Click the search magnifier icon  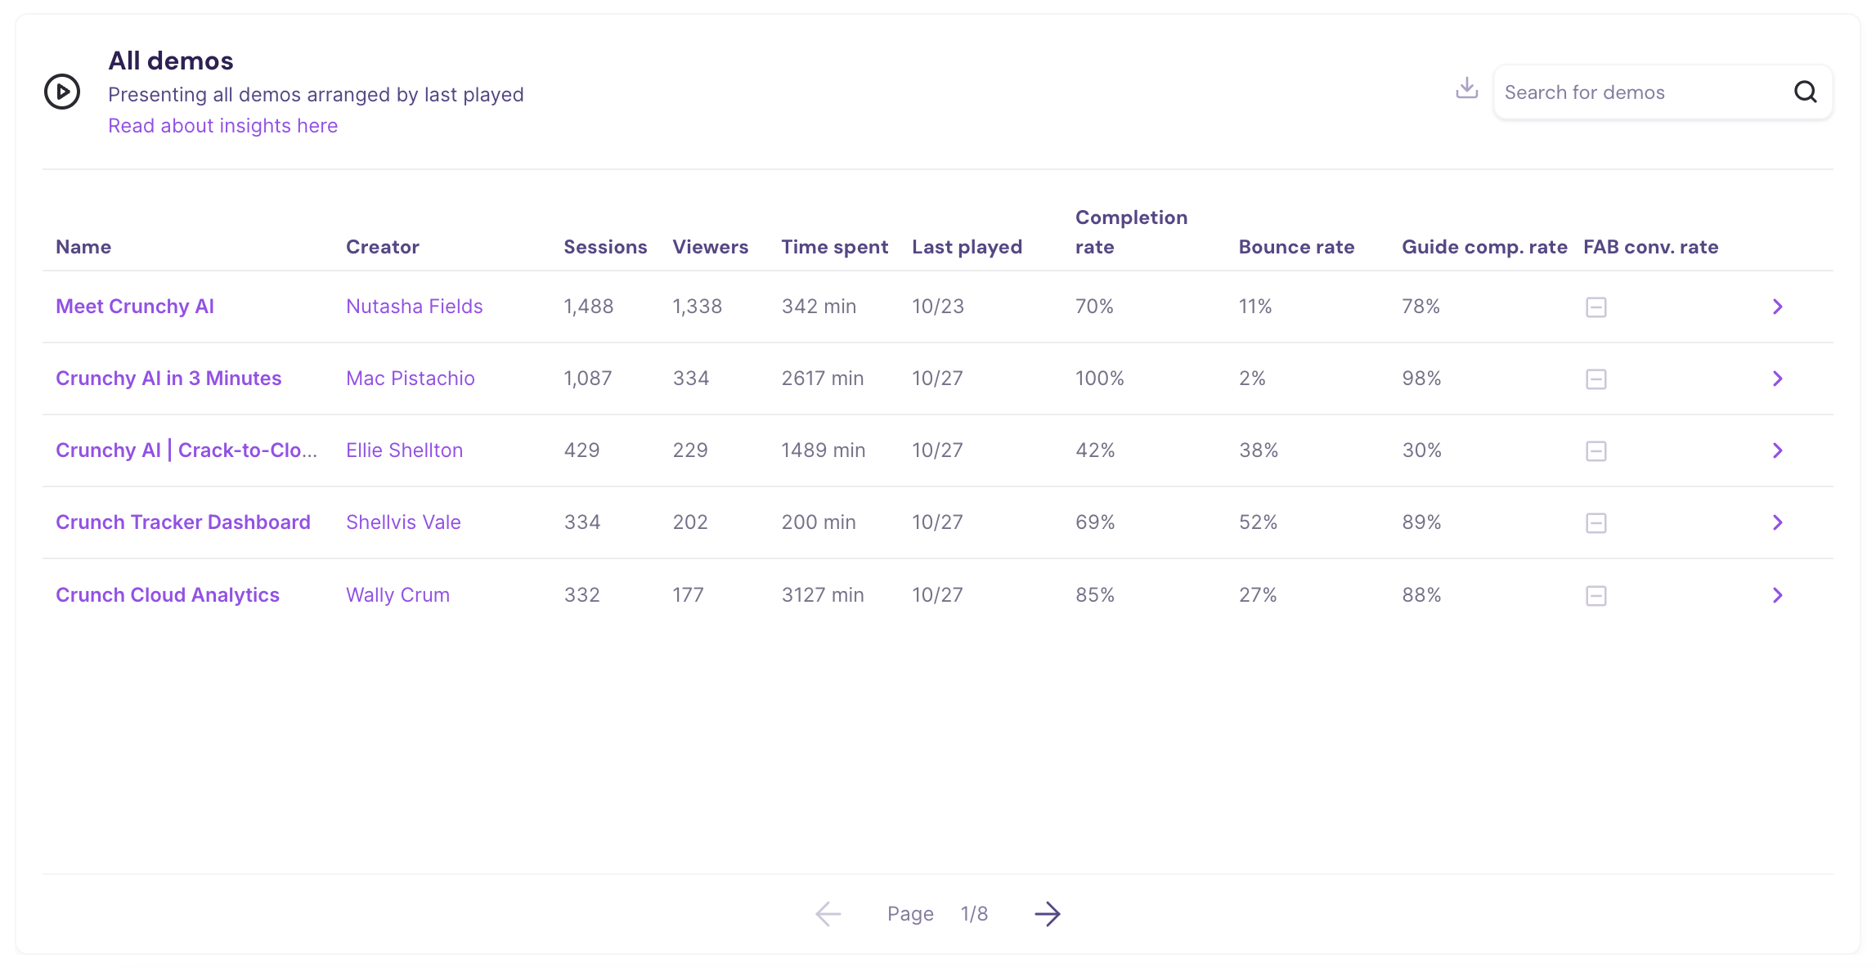pos(1805,92)
